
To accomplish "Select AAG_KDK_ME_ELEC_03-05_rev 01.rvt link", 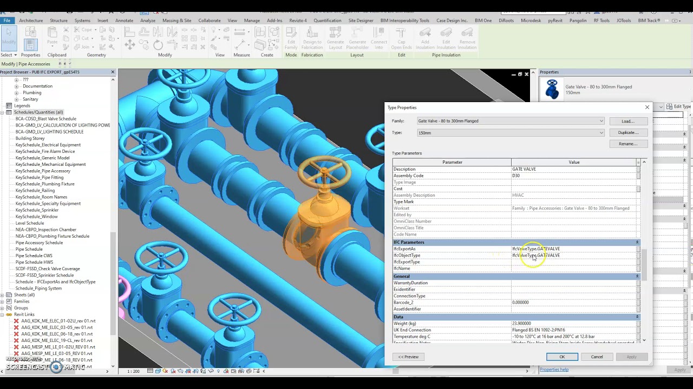I will tap(57, 327).
